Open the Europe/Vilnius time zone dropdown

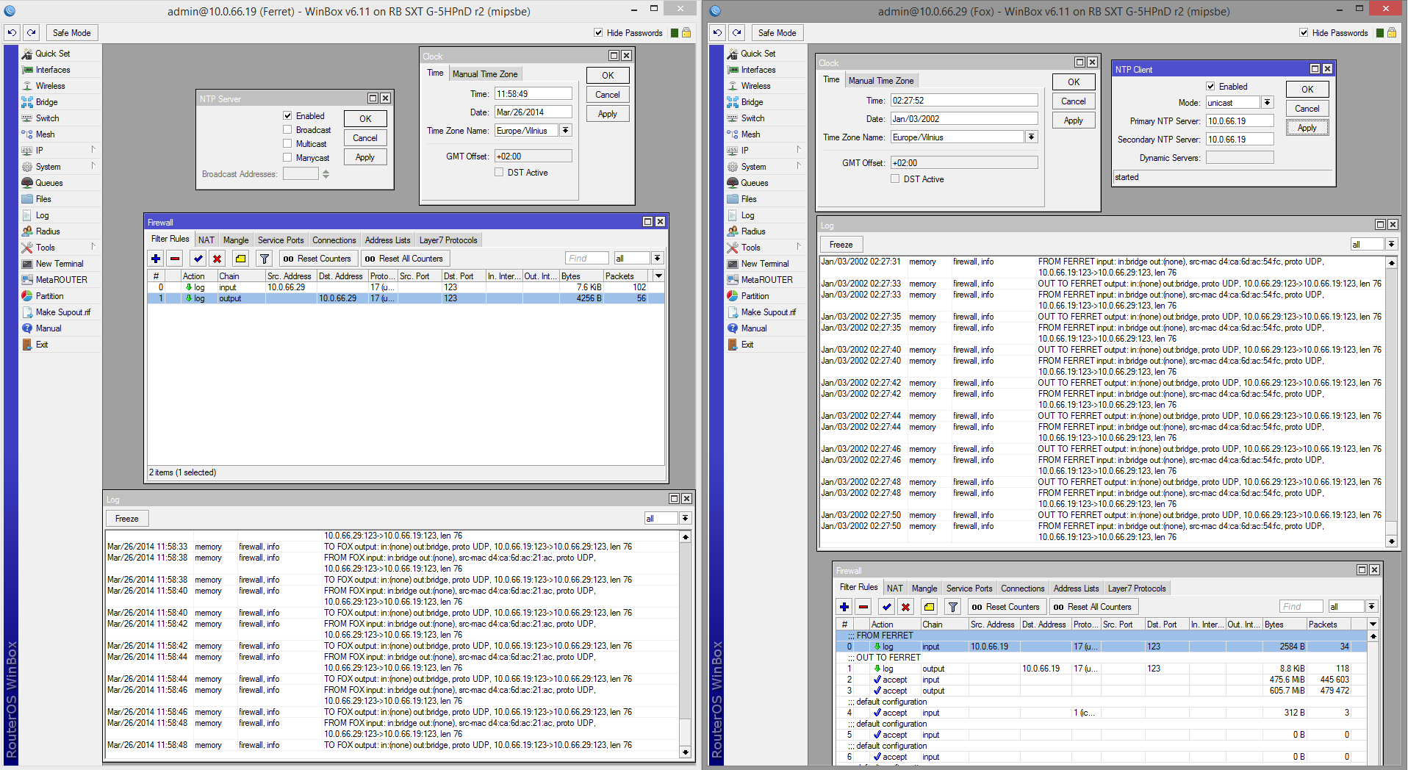tap(565, 130)
